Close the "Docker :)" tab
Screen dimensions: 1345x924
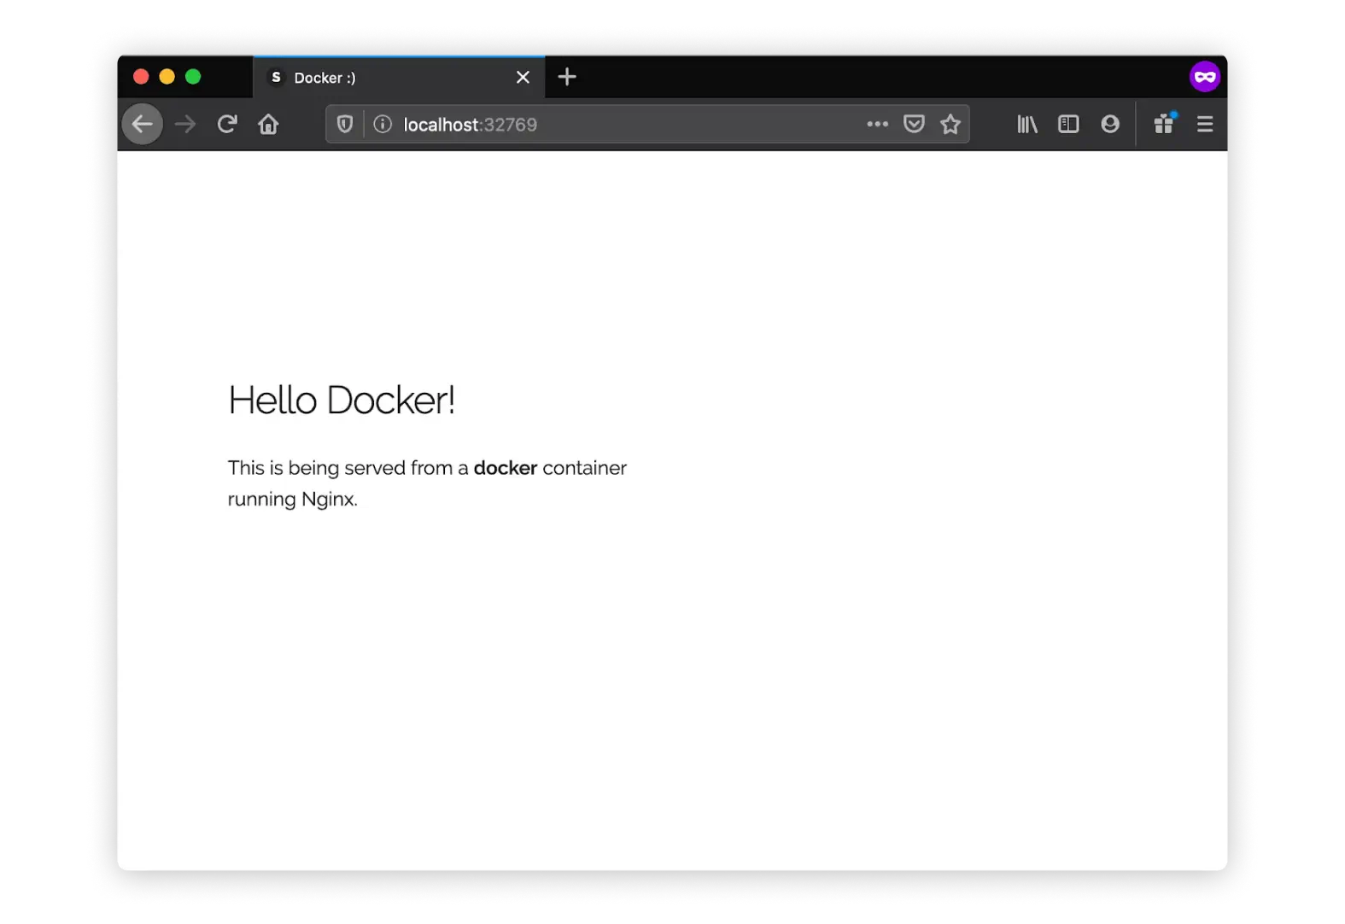click(523, 78)
